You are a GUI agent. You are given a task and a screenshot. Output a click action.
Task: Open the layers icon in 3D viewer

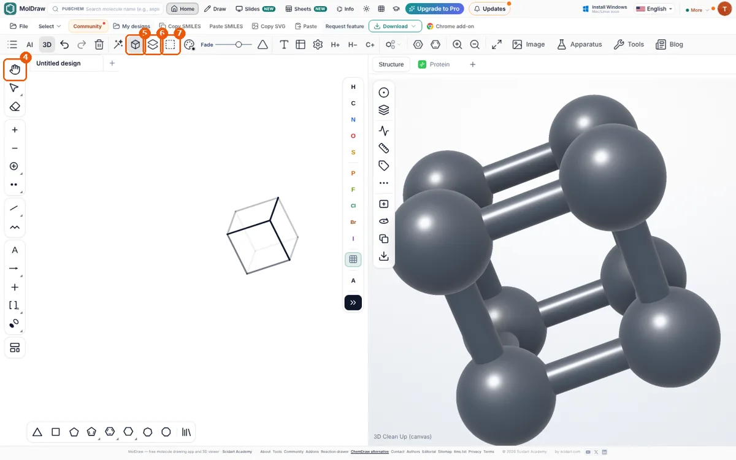(x=384, y=110)
